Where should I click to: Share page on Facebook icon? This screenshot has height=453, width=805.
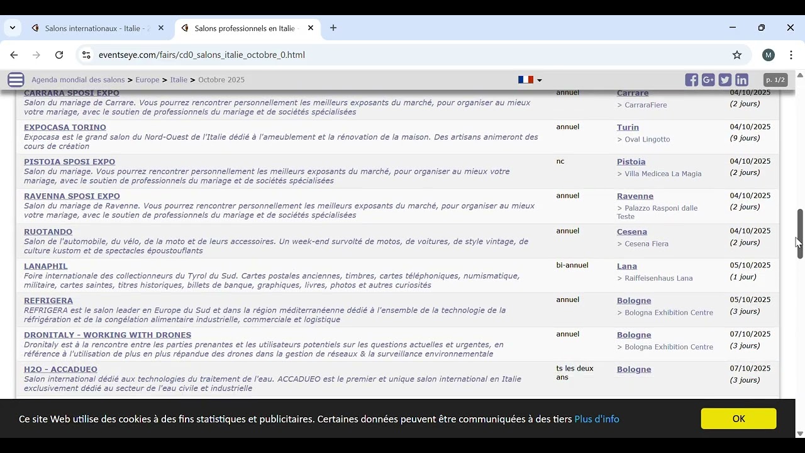692,80
